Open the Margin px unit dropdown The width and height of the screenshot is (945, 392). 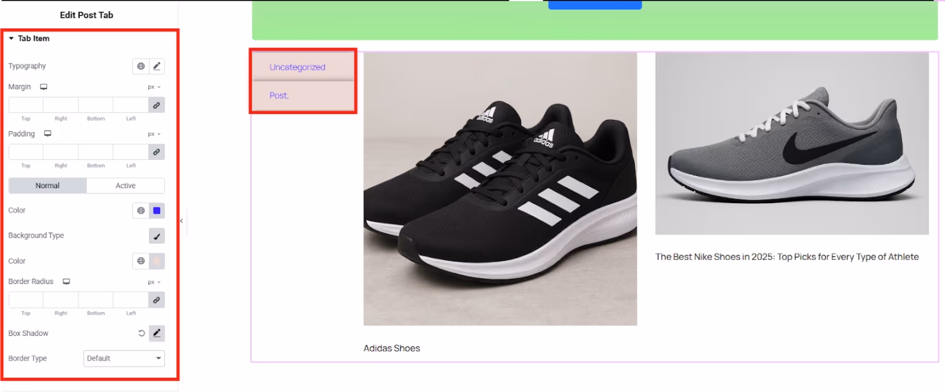click(x=154, y=87)
